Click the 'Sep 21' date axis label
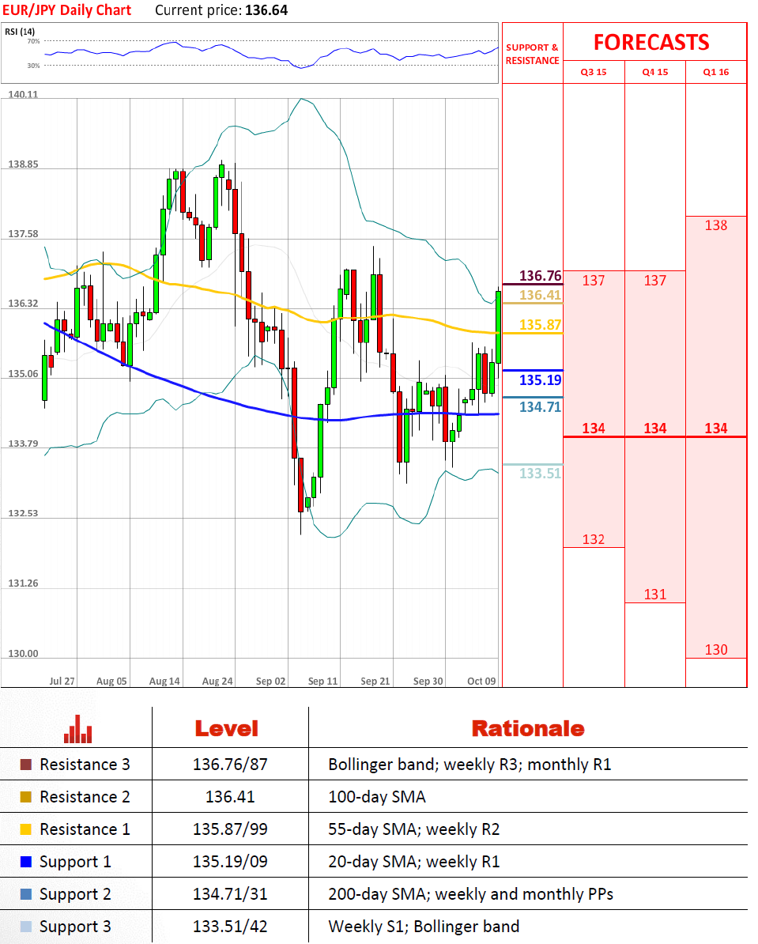This screenshot has width=758, height=944. pyautogui.click(x=375, y=682)
